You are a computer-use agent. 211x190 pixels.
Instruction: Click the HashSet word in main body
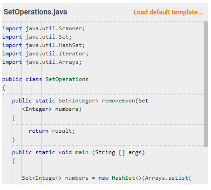[123, 178]
